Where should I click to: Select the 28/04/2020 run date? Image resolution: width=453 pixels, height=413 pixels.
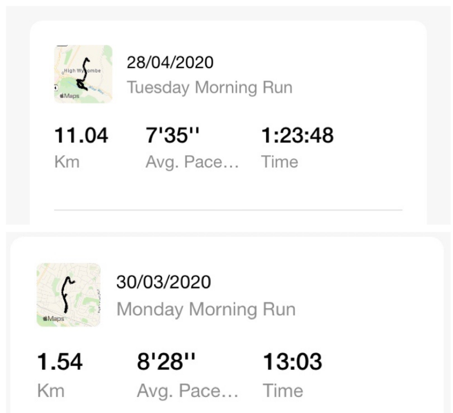170,62
